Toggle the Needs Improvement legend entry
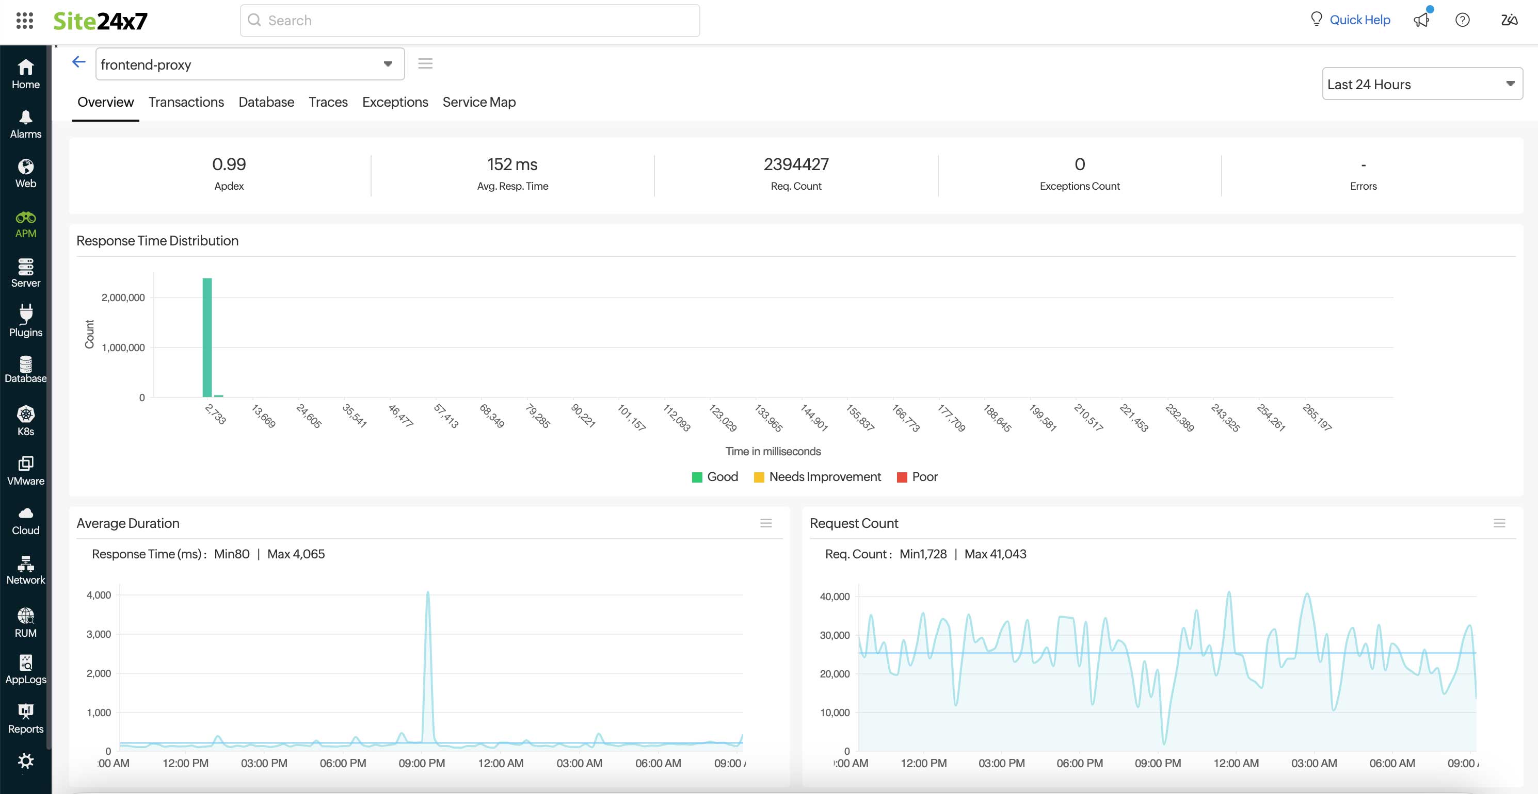The width and height of the screenshot is (1538, 794). coord(817,476)
